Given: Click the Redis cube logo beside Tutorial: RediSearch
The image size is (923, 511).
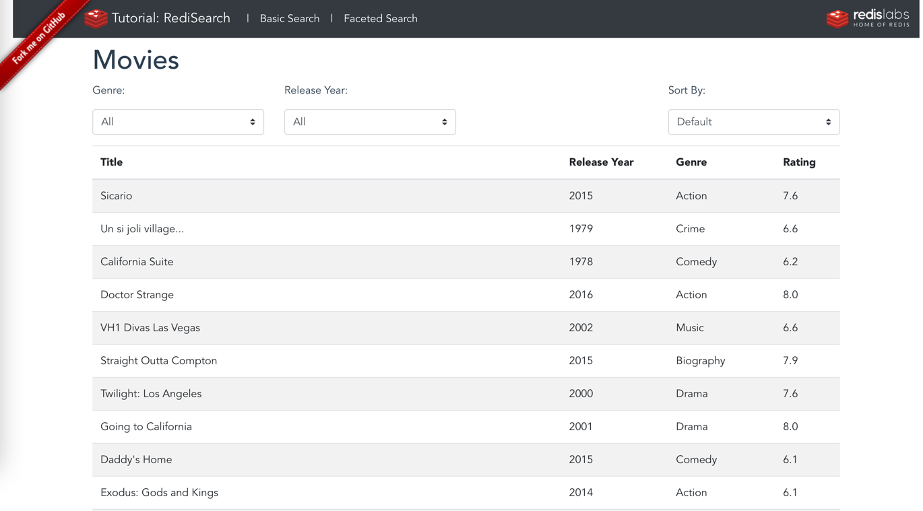Looking at the screenshot, I should click(96, 19).
